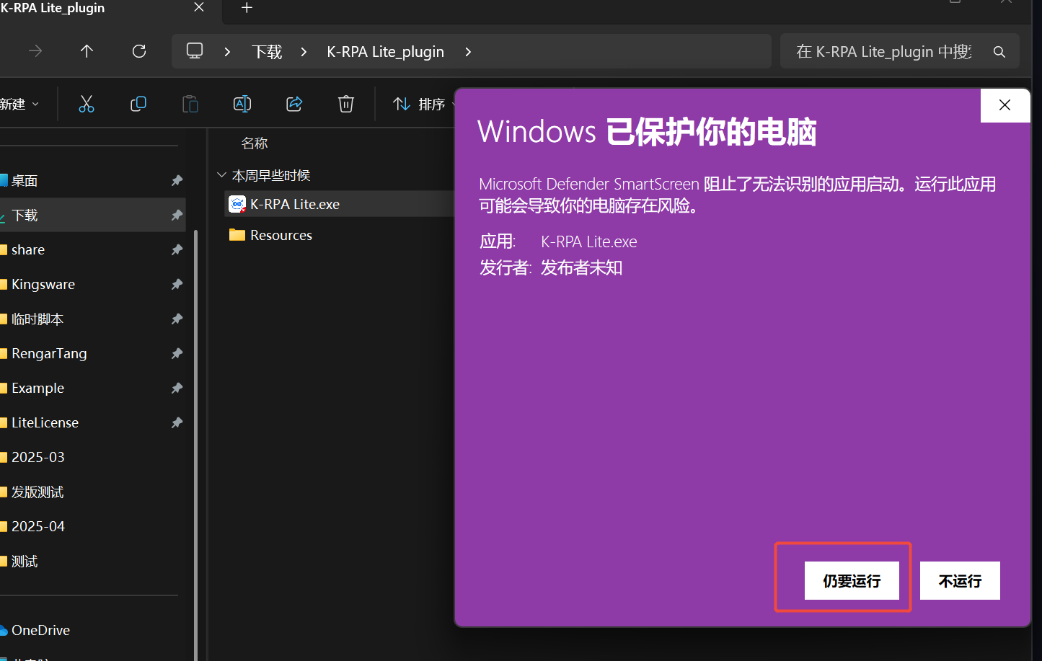This screenshot has width=1042, height=661.
Task: Click the sidebar vertical scrollbar
Action: tap(196, 445)
